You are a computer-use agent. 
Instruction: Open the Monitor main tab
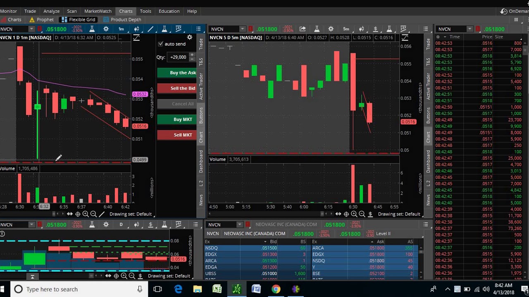pyautogui.click(x=8, y=11)
